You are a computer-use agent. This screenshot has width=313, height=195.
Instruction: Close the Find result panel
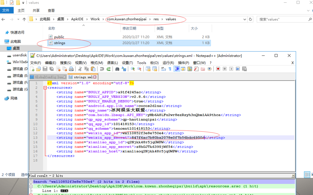click(292, 176)
